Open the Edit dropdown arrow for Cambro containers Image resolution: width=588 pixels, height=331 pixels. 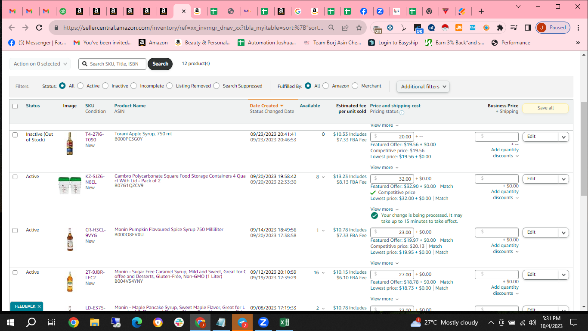(x=563, y=179)
